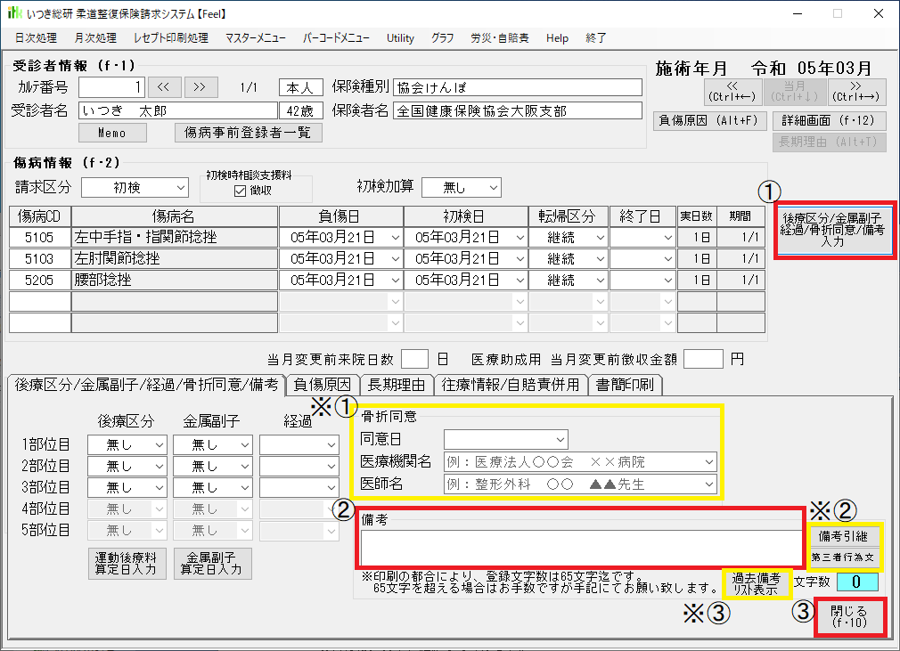Open the 月次処理 menu
The width and height of the screenshot is (900, 651).
[95, 38]
